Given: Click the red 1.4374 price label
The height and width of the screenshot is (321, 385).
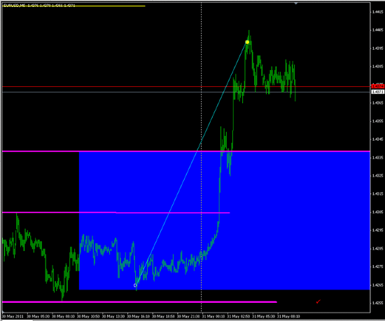Looking at the screenshot, I should click(x=377, y=86).
